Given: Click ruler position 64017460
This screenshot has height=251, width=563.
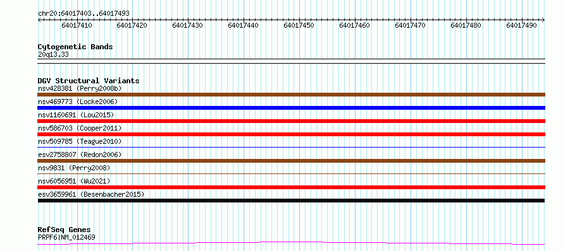Looking at the screenshot, I should click(355, 25).
